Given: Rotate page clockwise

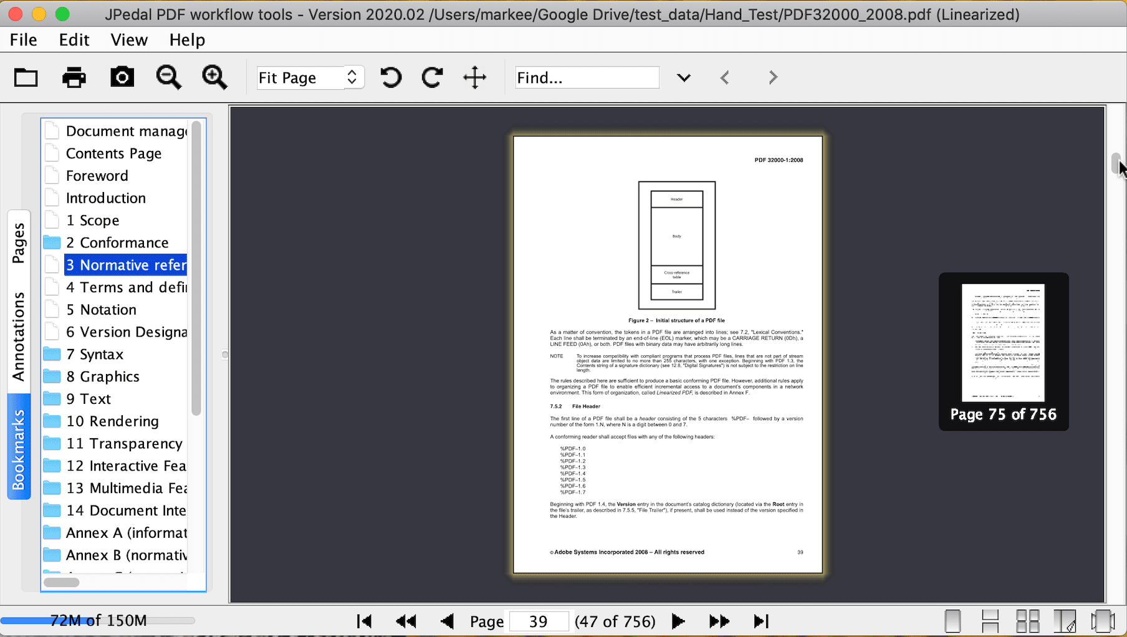Looking at the screenshot, I should click(432, 77).
